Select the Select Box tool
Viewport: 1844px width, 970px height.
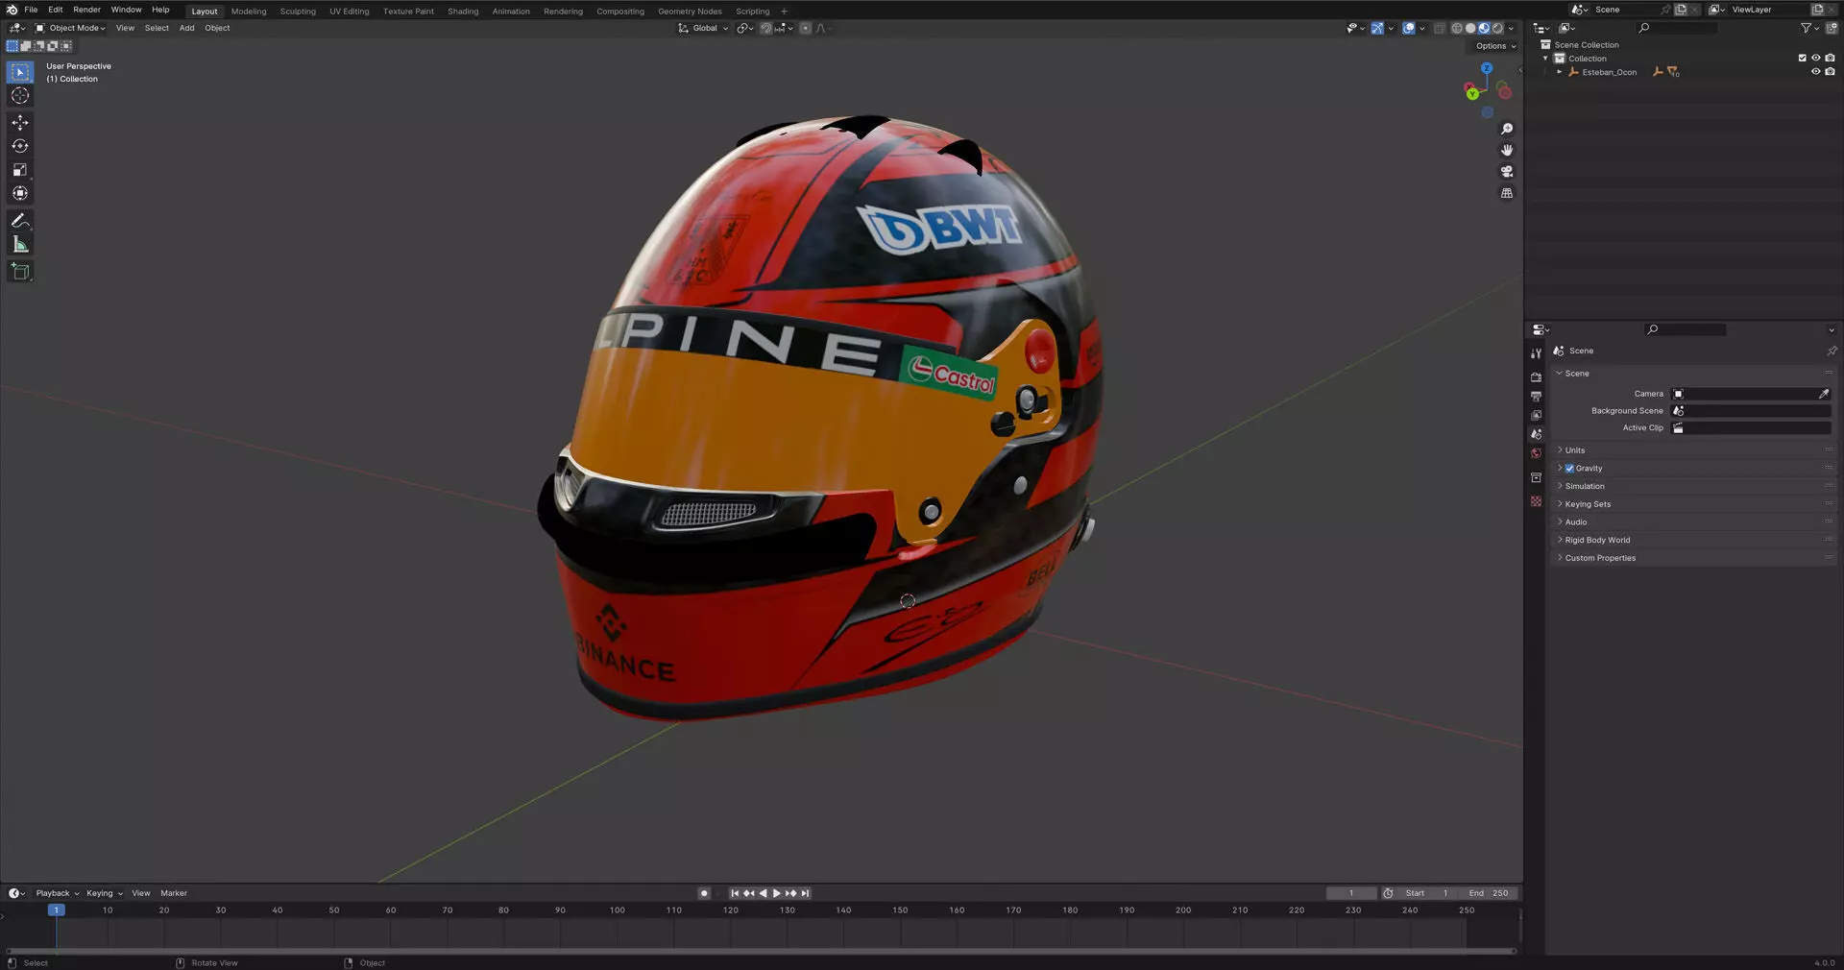[x=20, y=72]
